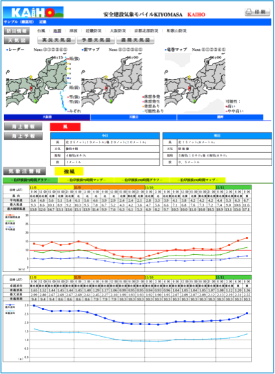Click the 防災情報 button
Screen dimensions: 275x374
click(17, 31)
